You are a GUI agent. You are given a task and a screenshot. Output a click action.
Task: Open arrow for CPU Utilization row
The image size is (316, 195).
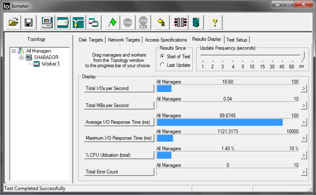click(x=304, y=155)
